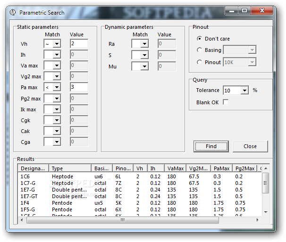Sort results by VaMax column header

[x=175, y=168]
